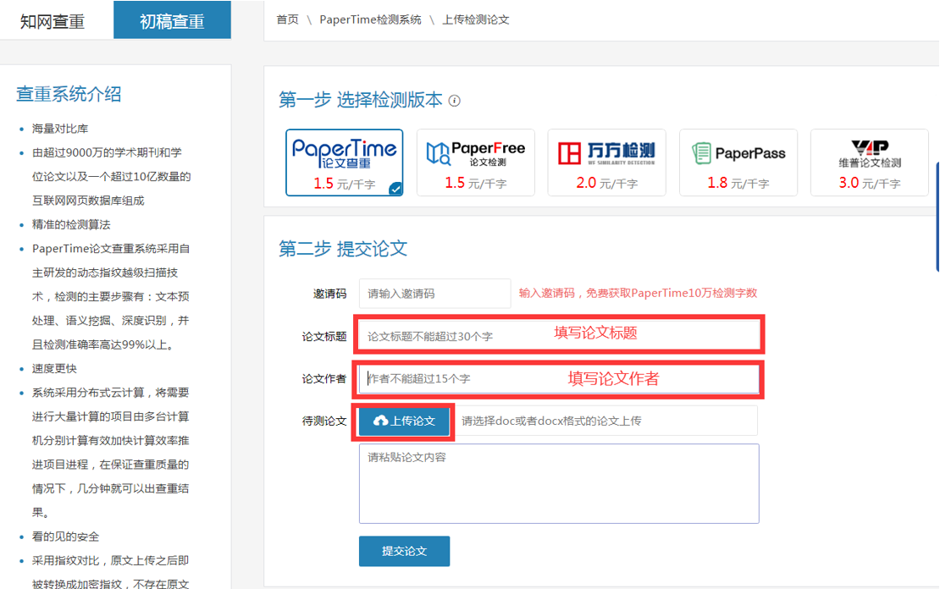Focus the 论文作者 input field
This screenshot has width=940, height=589.
pyautogui.click(x=559, y=378)
